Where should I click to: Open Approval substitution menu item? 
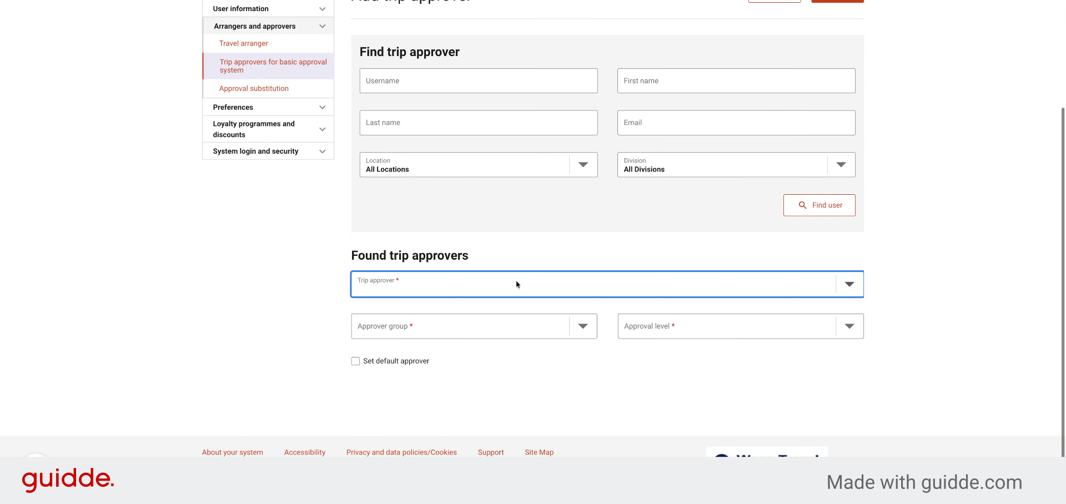pyautogui.click(x=254, y=88)
